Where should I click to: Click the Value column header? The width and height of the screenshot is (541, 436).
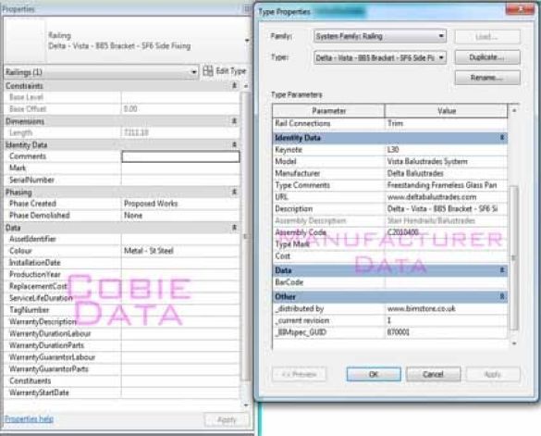coord(446,111)
